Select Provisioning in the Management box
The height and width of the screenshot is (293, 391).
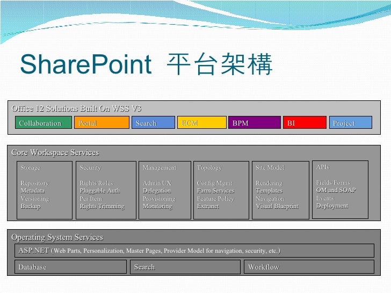[159, 199]
